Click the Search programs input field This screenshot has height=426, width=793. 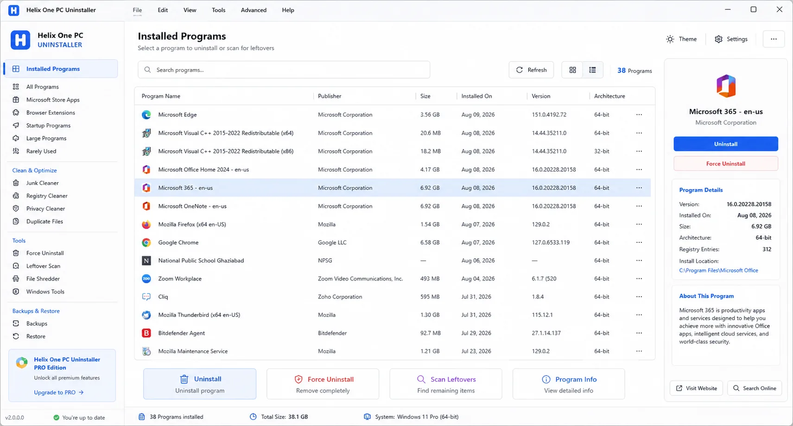[284, 70]
